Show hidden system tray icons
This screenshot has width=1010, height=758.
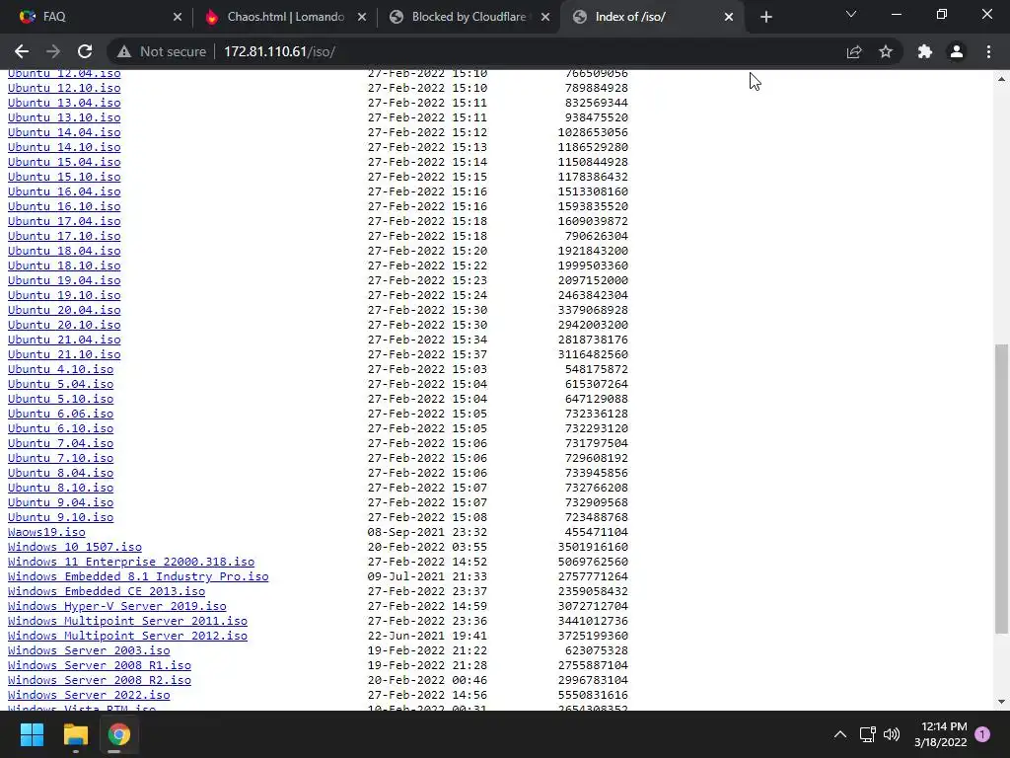coord(840,734)
